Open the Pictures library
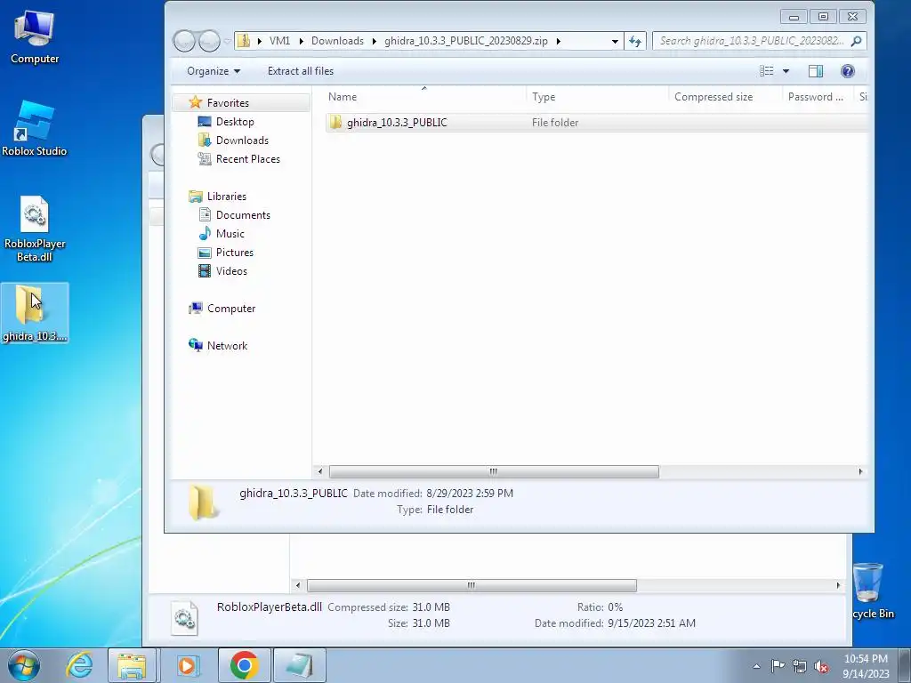The image size is (911, 683). [235, 252]
